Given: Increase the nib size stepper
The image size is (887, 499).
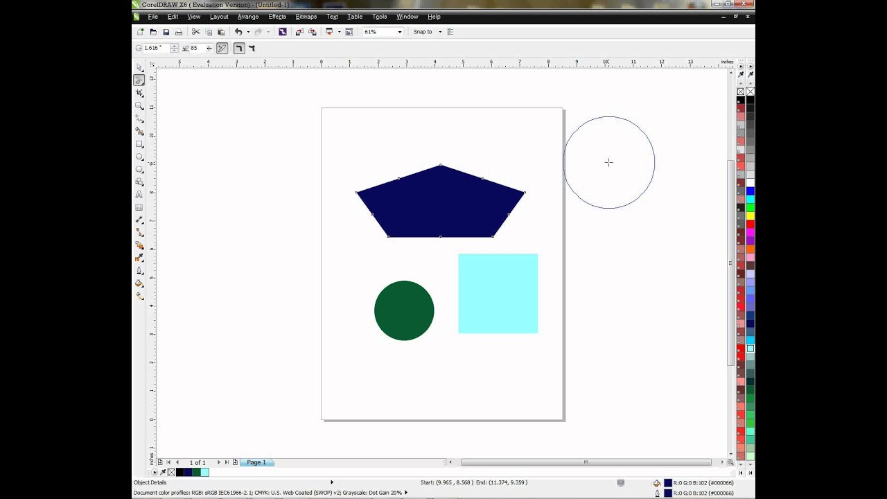Looking at the screenshot, I should (x=174, y=46).
